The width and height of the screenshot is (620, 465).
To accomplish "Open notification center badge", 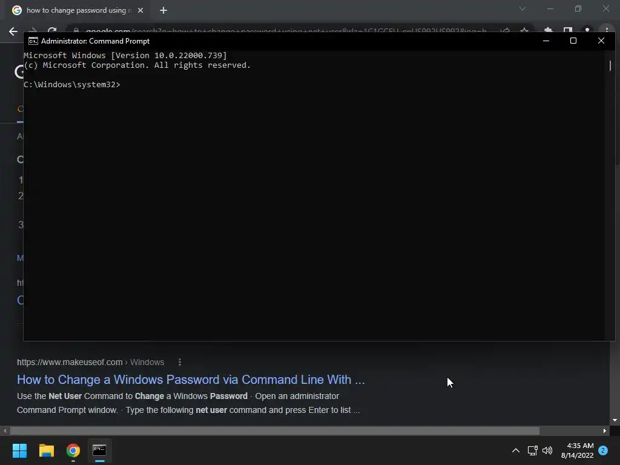I will point(603,450).
